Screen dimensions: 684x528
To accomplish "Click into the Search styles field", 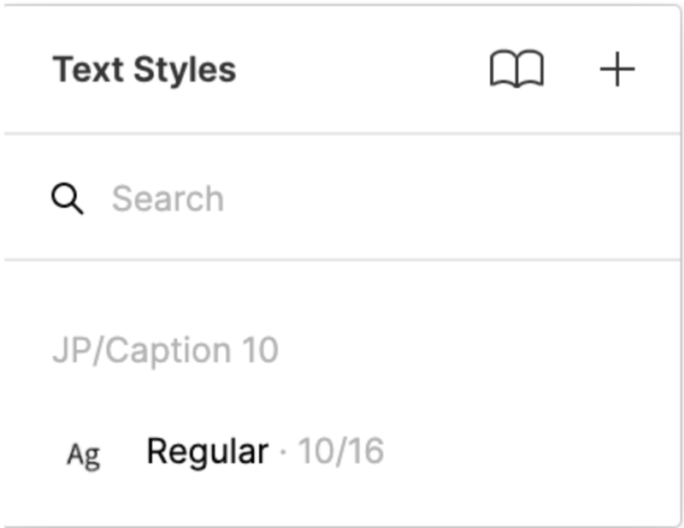I will pos(342,199).
